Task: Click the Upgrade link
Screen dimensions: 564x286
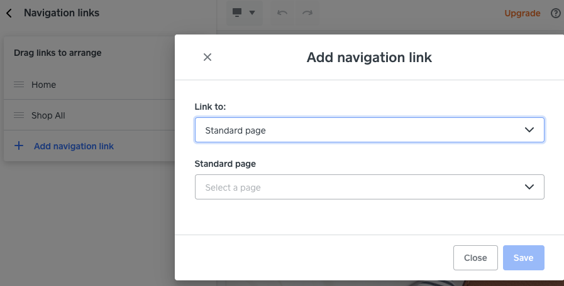Action: (x=522, y=13)
